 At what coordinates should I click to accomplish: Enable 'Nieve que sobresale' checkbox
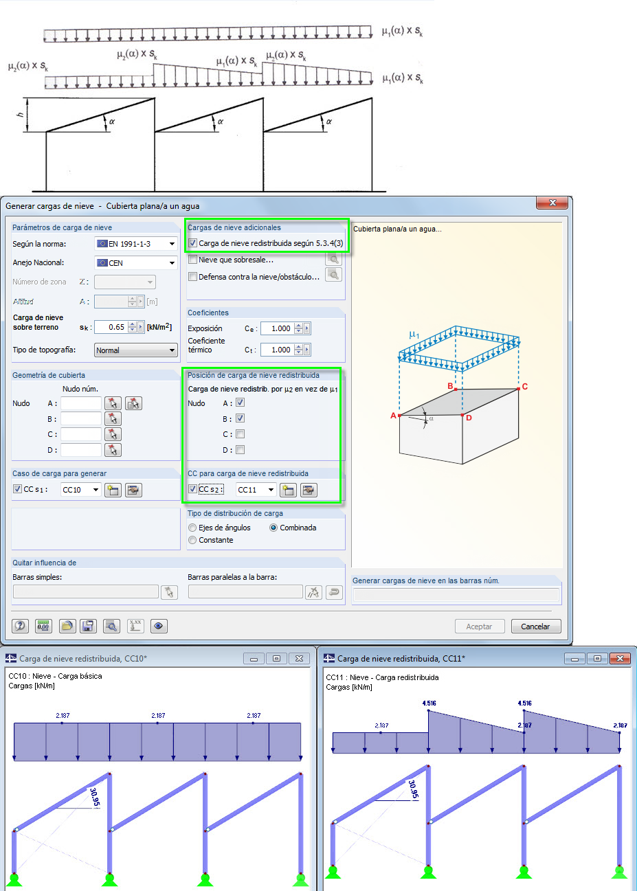pyautogui.click(x=192, y=260)
